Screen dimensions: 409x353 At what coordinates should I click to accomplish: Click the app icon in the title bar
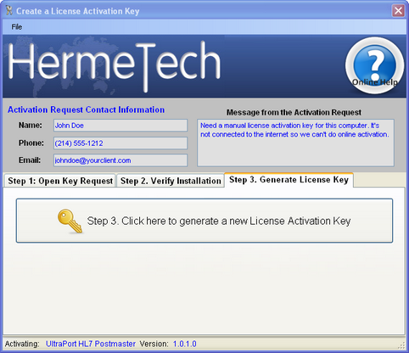(9, 11)
